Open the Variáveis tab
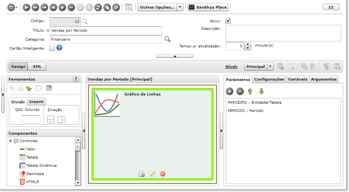Viewport: 349px width, 192px height. click(298, 79)
